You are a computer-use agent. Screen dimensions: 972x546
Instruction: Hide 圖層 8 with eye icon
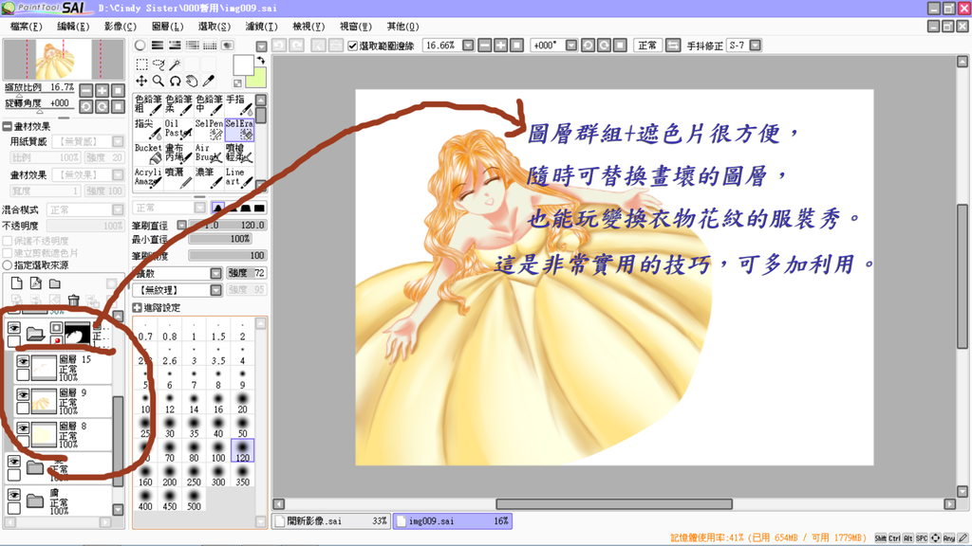click(23, 428)
